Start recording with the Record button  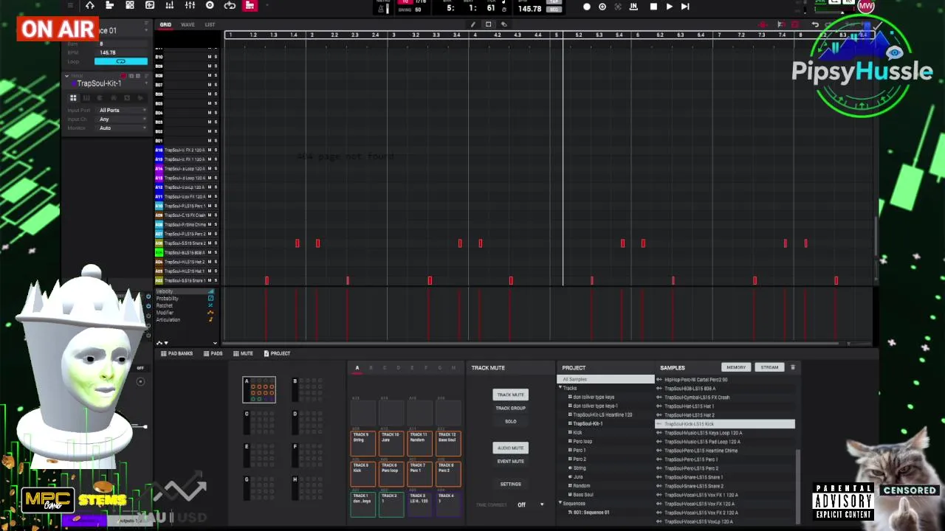pyautogui.click(x=587, y=7)
